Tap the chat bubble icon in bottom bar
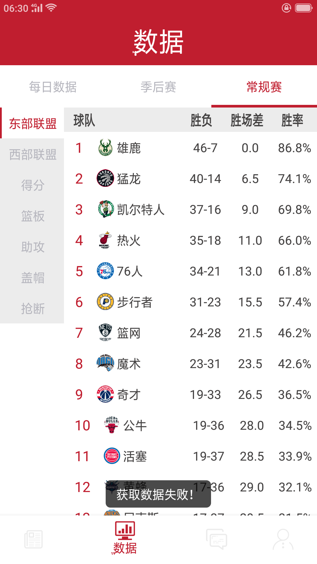The width and height of the screenshot is (317, 564). (x=217, y=539)
